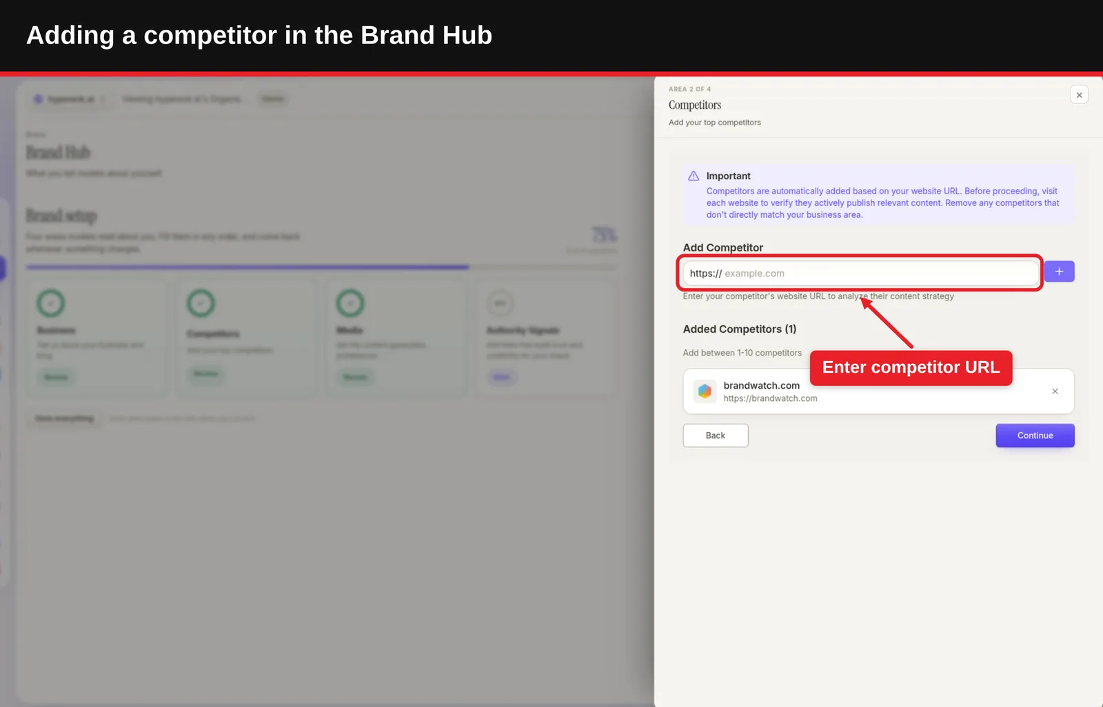Viewport: 1103px width, 707px height.
Task: Click the Brand setup progress bar
Action: pos(322,267)
